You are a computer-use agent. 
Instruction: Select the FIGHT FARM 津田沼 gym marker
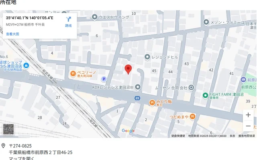click(x=205, y=95)
